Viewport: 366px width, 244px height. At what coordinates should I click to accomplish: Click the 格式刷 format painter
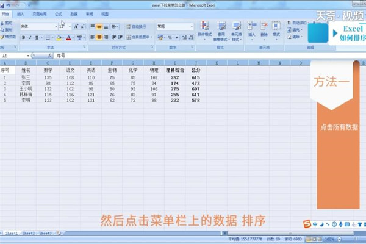[8, 37]
